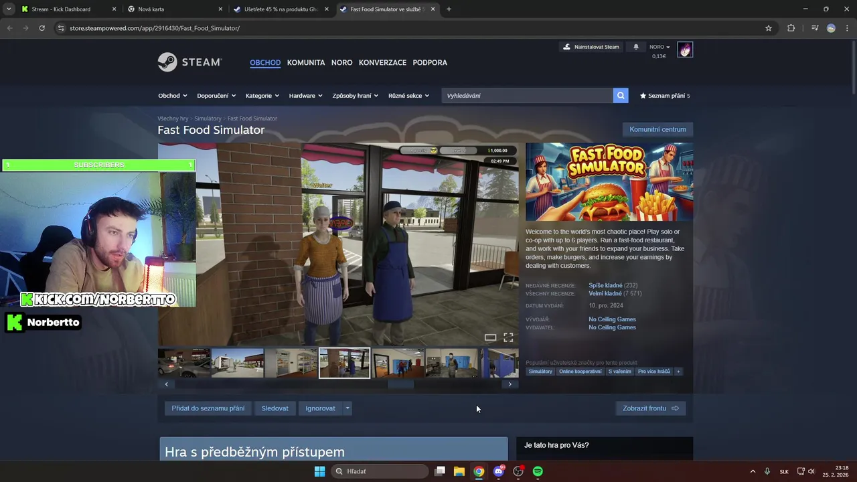The width and height of the screenshot is (857, 482).
Task: Click the Vyhledávání search field
Action: tap(528, 96)
